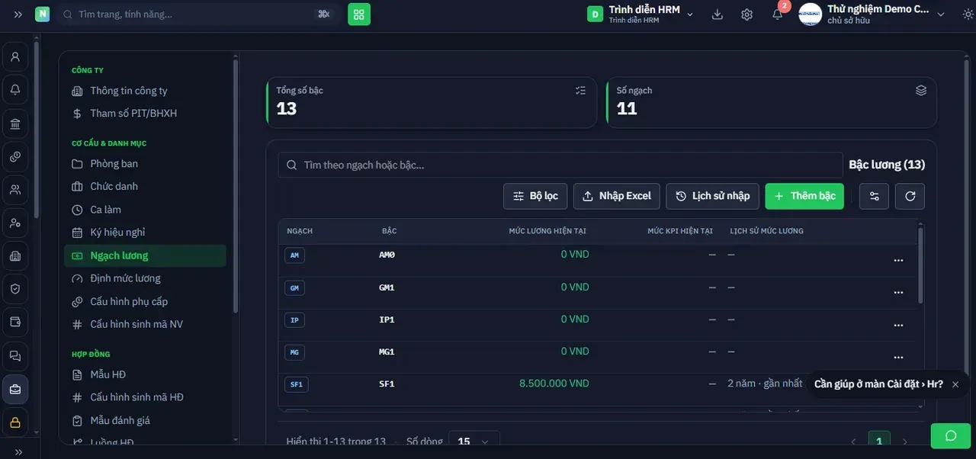The height and width of the screenshot is (459, 976).
Task: Open the green apps grid icon
Action: point(359,14)
